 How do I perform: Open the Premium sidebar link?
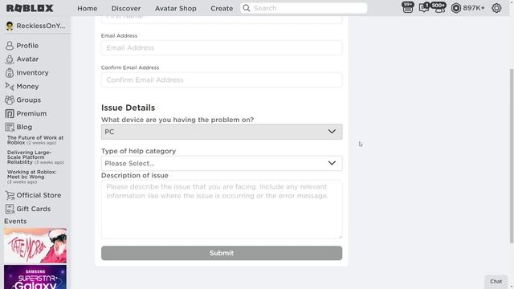31,114
